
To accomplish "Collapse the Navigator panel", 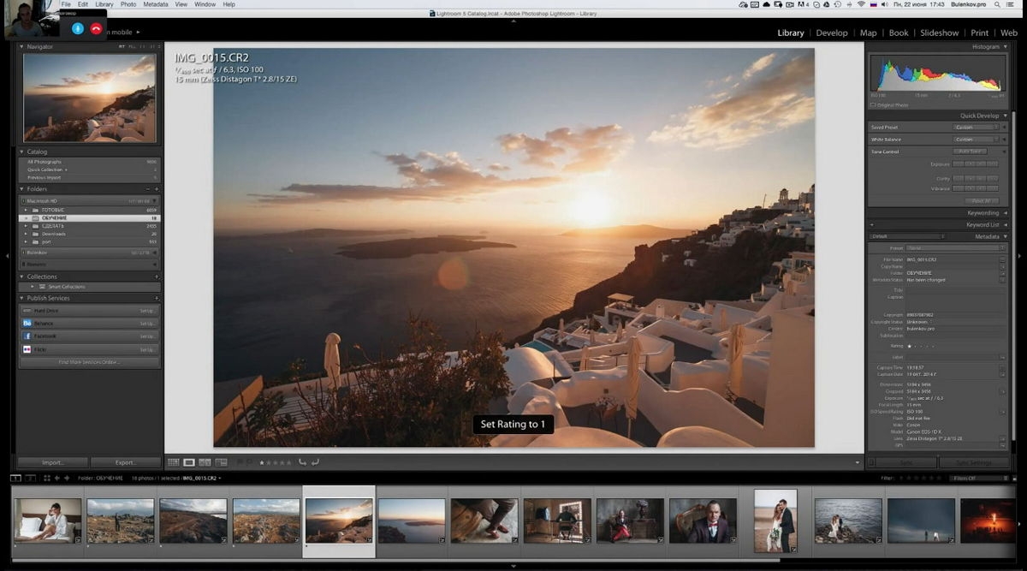I will (x=22, y=46).
